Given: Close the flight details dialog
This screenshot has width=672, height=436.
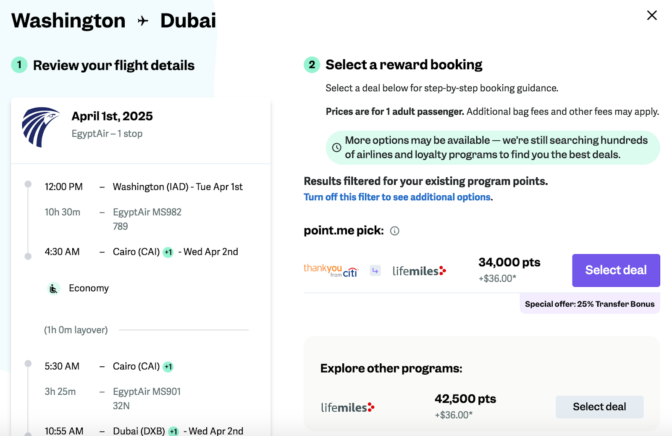Looking at the screenshot, I should [x=652, y=16].
